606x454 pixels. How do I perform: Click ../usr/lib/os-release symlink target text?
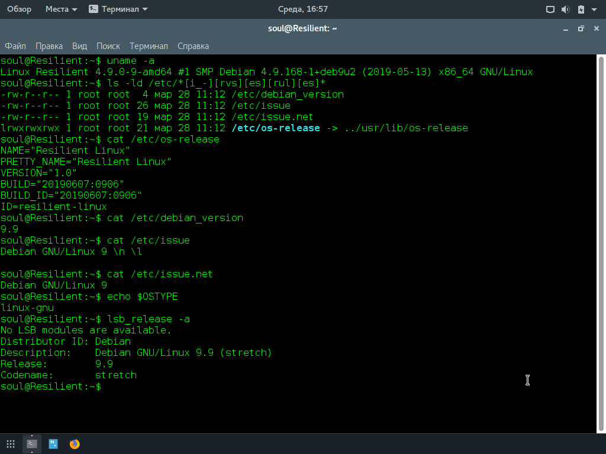pos(406,128)
